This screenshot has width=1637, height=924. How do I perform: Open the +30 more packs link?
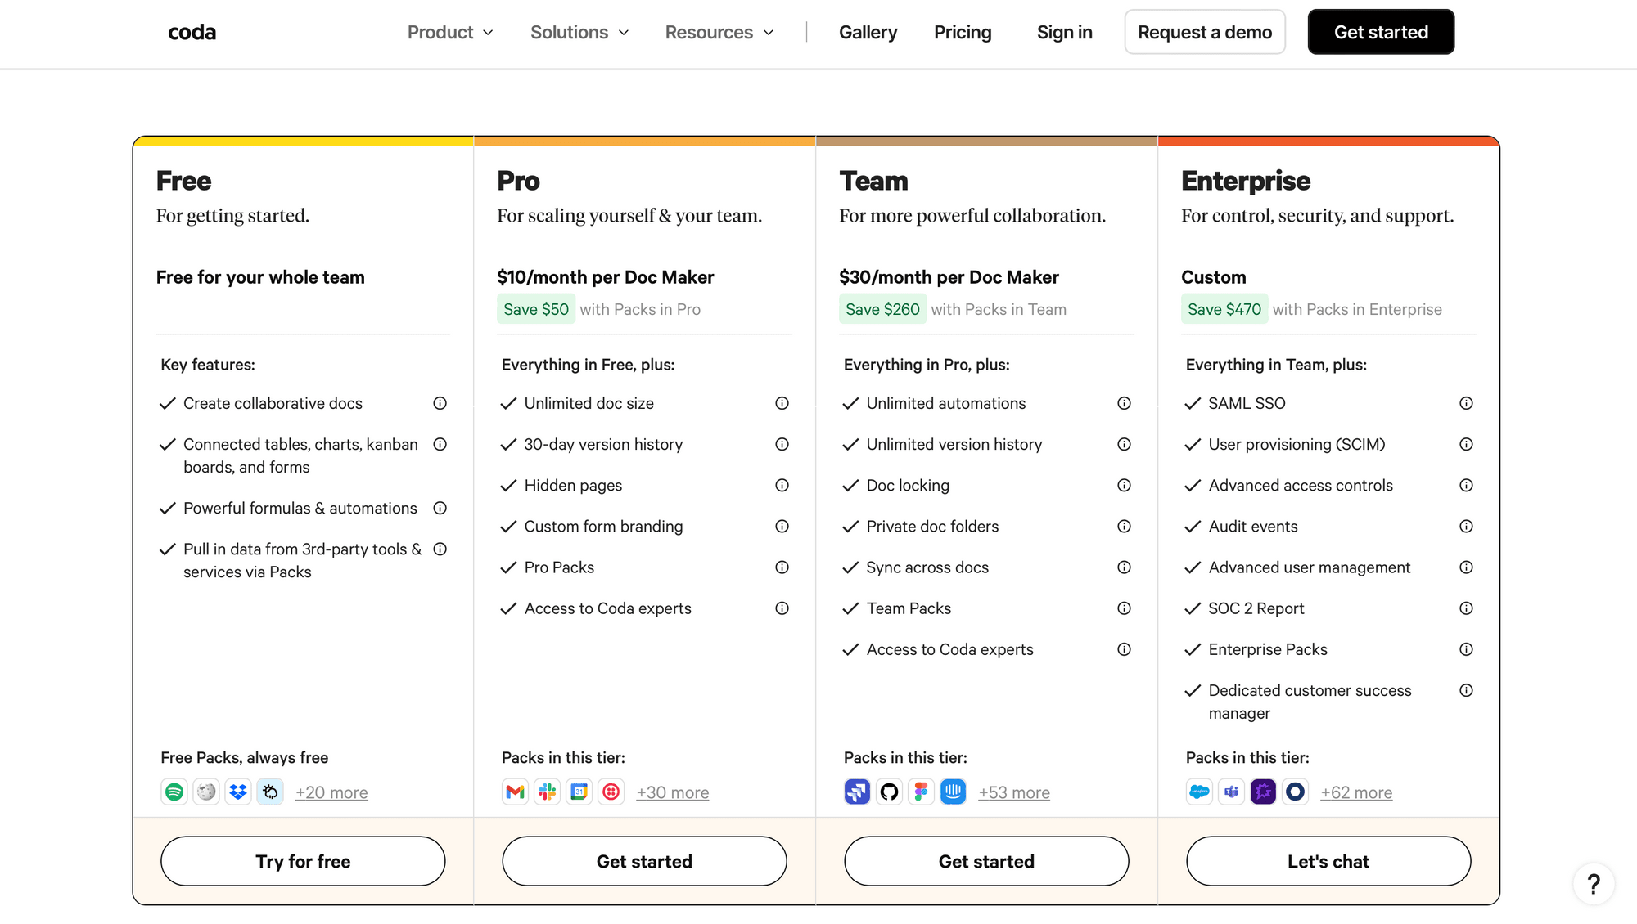pos(673,792)
